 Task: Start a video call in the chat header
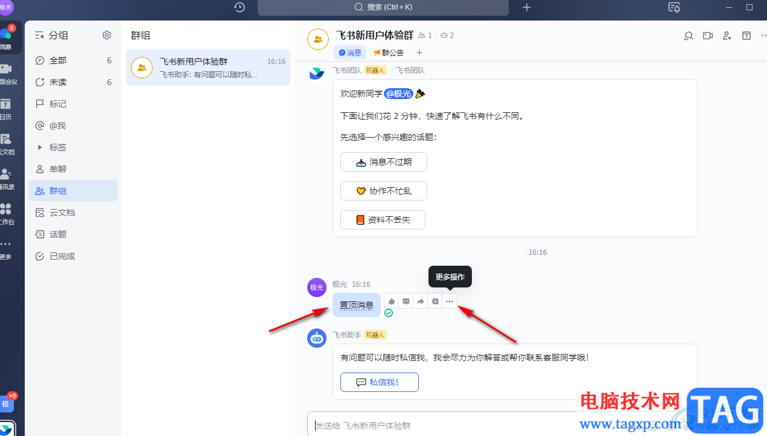pyautogui.click(x=708, y=36)
